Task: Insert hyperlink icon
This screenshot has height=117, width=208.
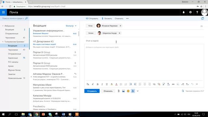Action: (x=154, y=84)
